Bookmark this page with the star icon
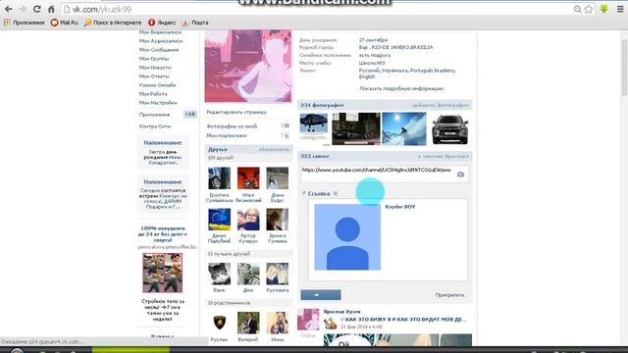The image size is (628, 353). (x=589, y=9)
